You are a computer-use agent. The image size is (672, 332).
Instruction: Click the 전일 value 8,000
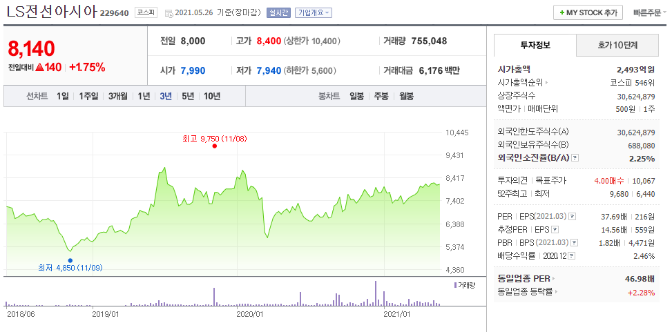coord(193,41)
